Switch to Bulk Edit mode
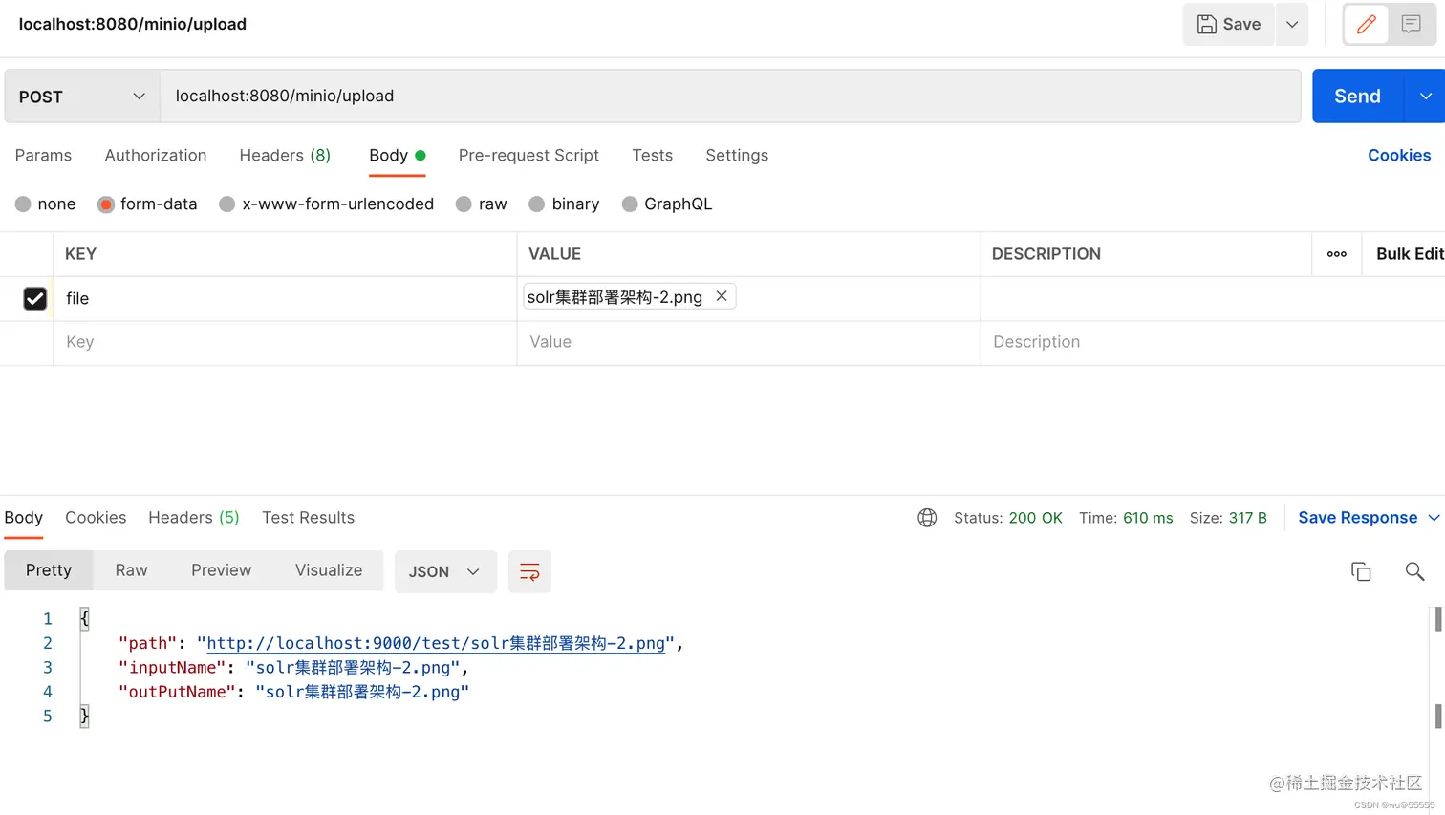The width and height of the screenshot is (1445, 815). [x=1409, y=254]
